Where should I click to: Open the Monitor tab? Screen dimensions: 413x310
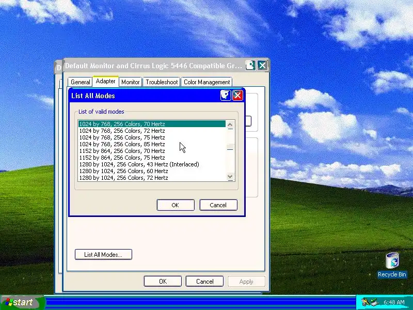tap(131, 82)
